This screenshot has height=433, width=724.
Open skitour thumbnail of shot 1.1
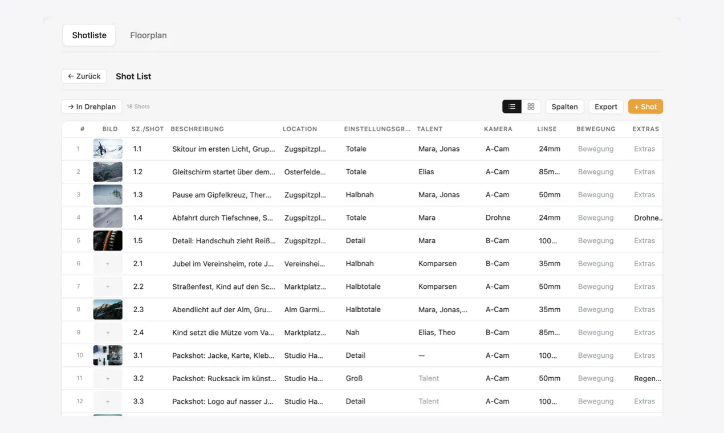[108, 149]
